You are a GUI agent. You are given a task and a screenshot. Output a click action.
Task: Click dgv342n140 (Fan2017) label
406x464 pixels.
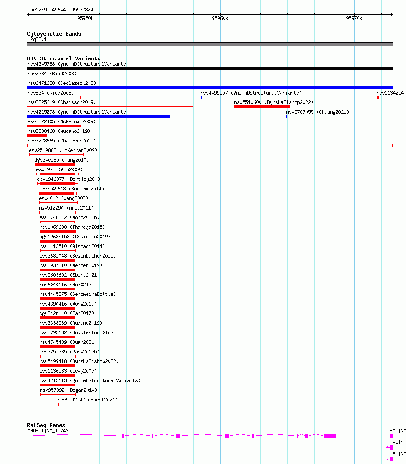pos(67,313)
